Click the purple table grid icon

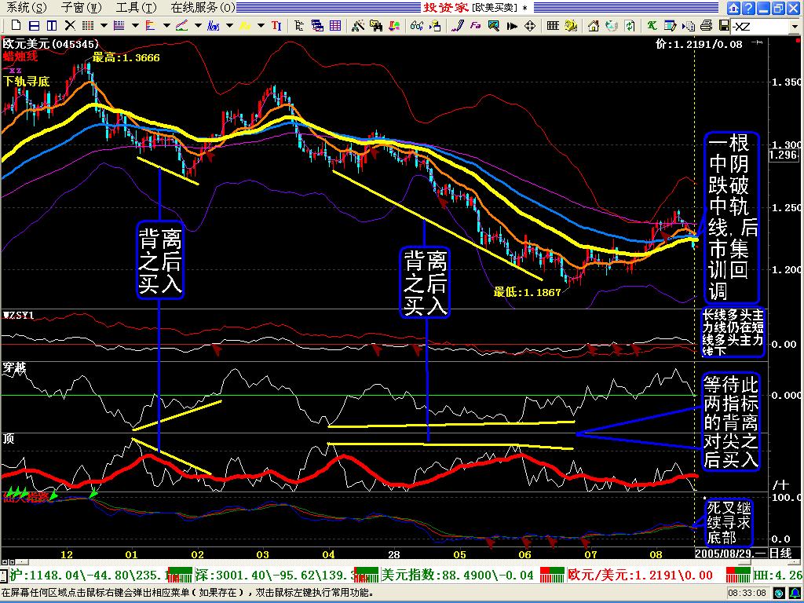point(335,26)
